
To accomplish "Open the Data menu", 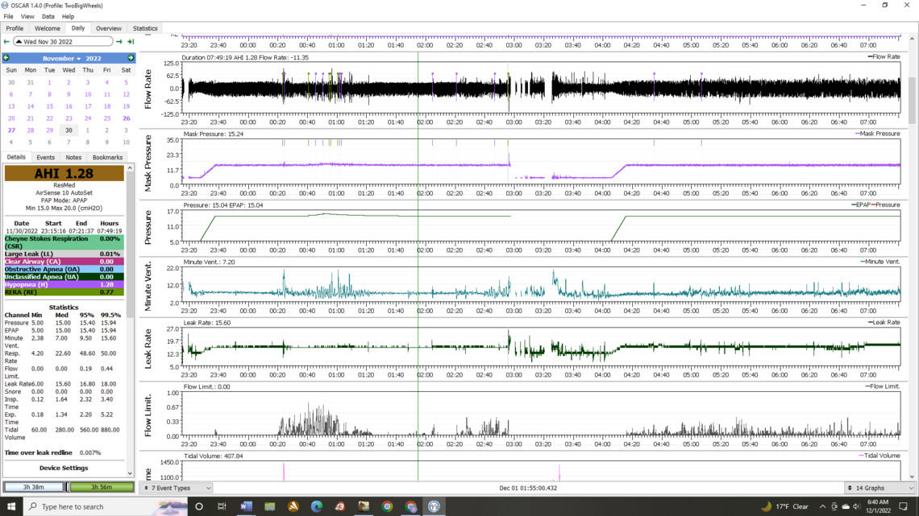I will click(48, 16).
